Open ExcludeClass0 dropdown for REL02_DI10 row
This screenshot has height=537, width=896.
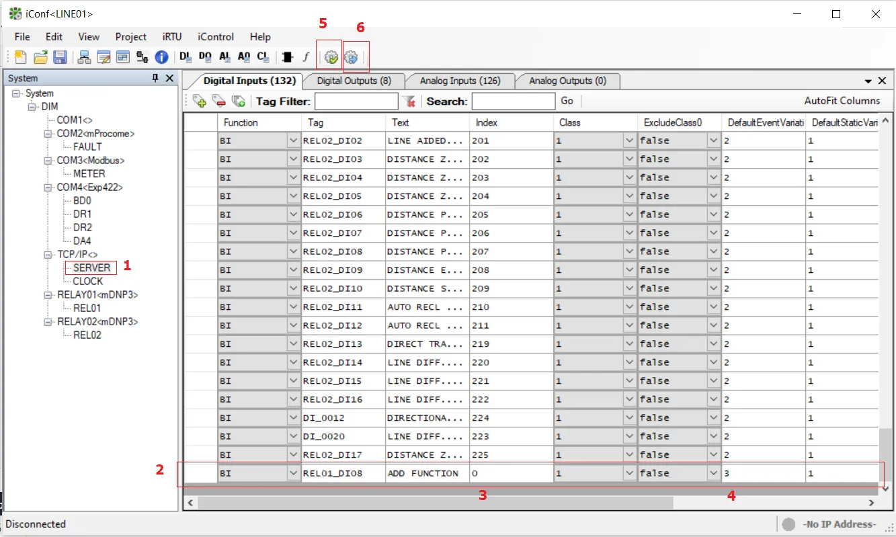[x=714, y=288]
